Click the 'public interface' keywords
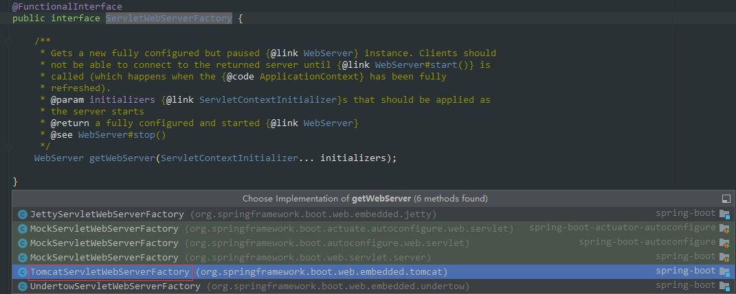 click(56, 19)
